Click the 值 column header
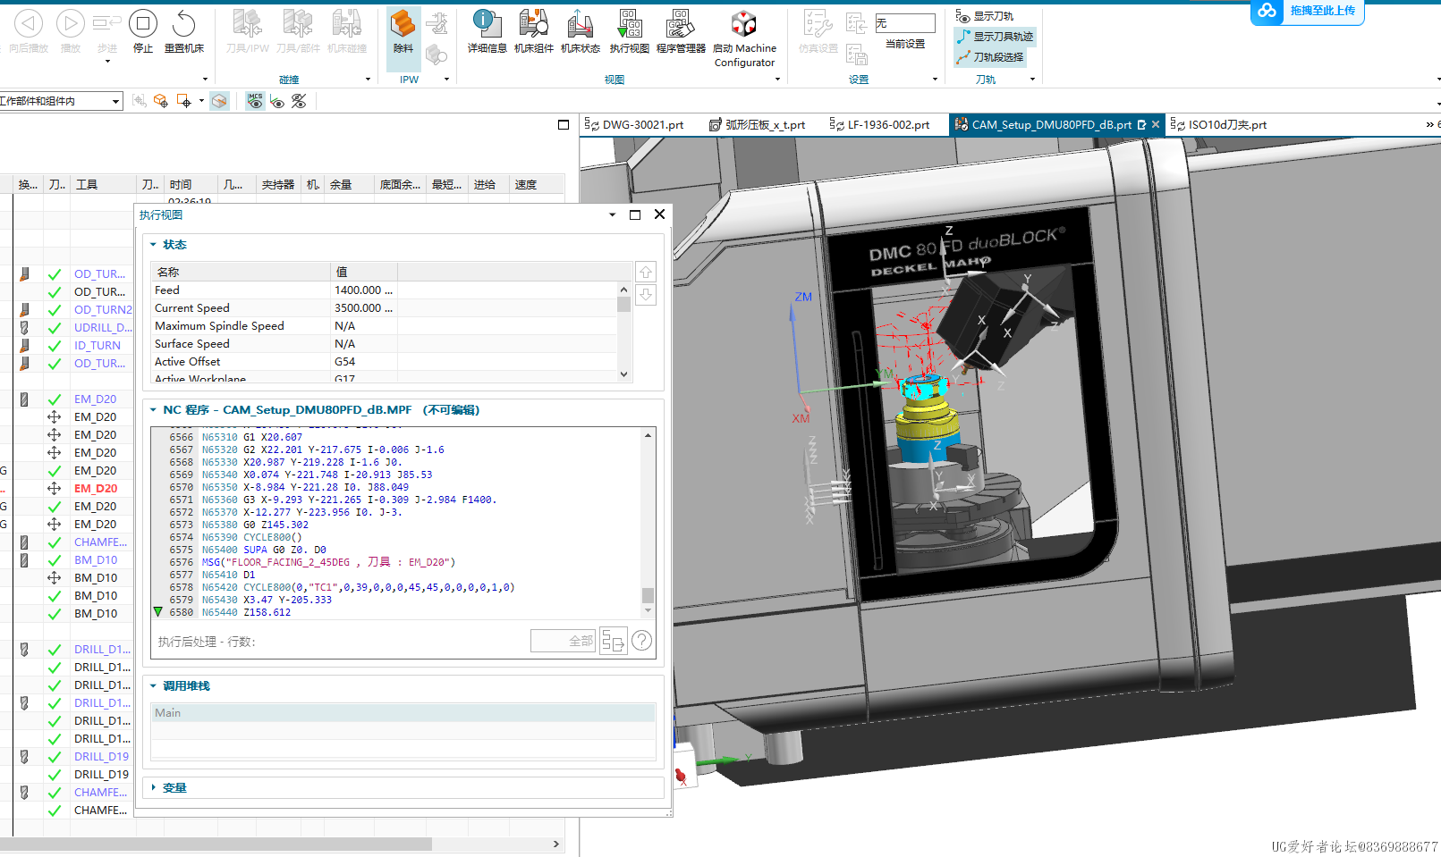The image size is (1441, 857). [x=364, y=272]
